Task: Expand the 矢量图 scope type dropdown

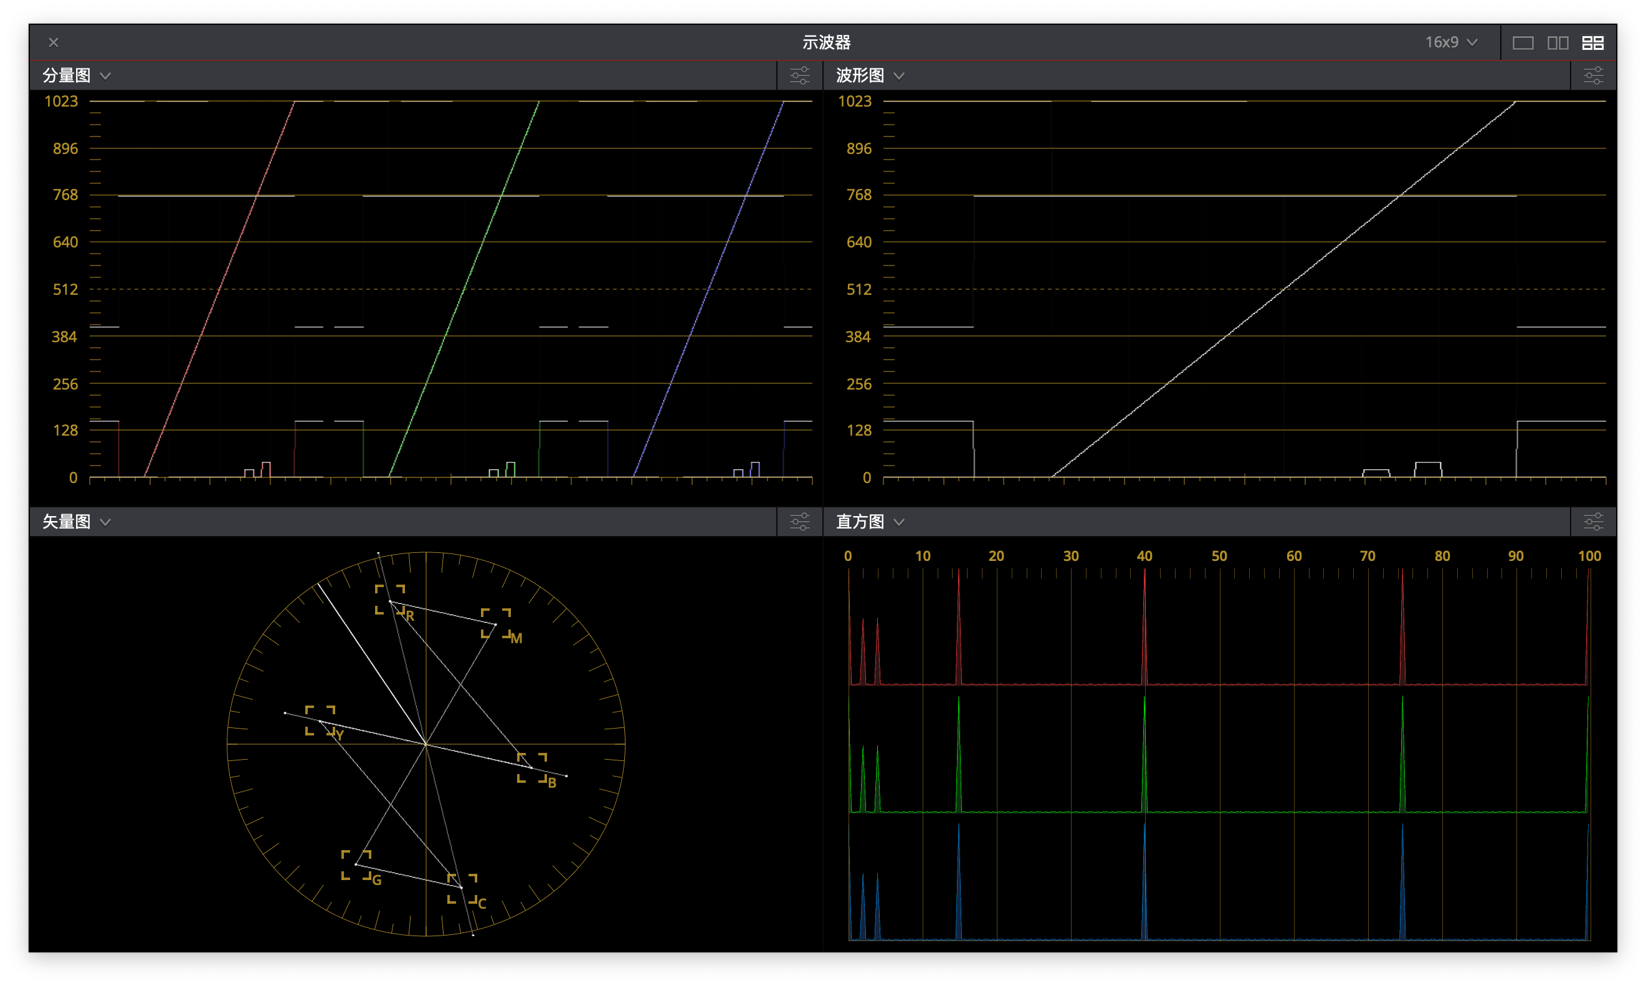Action: (105, 522)
